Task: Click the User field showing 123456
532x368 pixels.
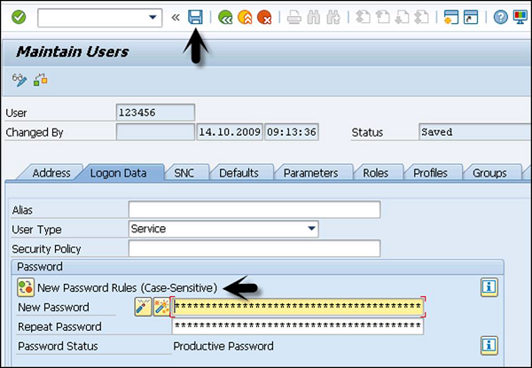Action: 155,113
